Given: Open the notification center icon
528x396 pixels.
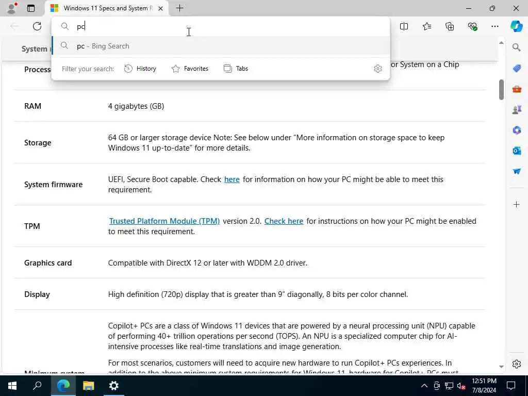Looking at the screenshot, I should [x=511, y=386].
